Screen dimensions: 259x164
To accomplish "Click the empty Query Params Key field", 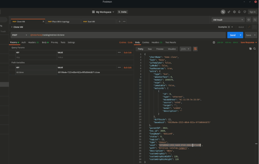I will click(x=36, y=57).
